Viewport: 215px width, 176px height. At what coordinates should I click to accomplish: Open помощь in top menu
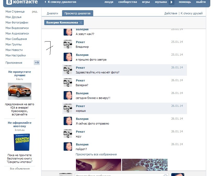pos(185,2)
